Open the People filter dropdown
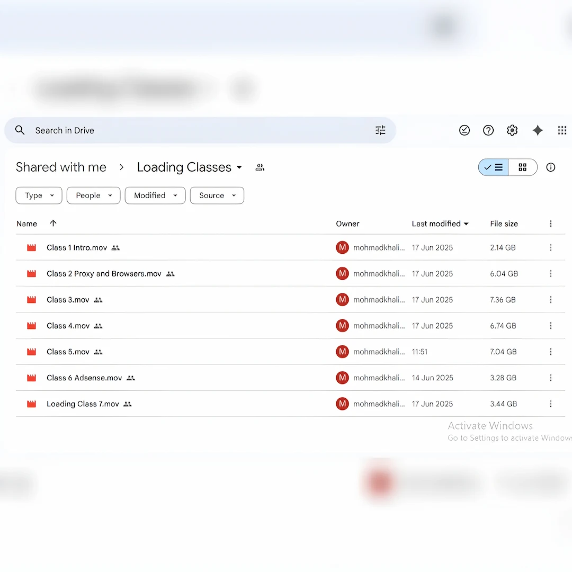 tap(93, 195)
